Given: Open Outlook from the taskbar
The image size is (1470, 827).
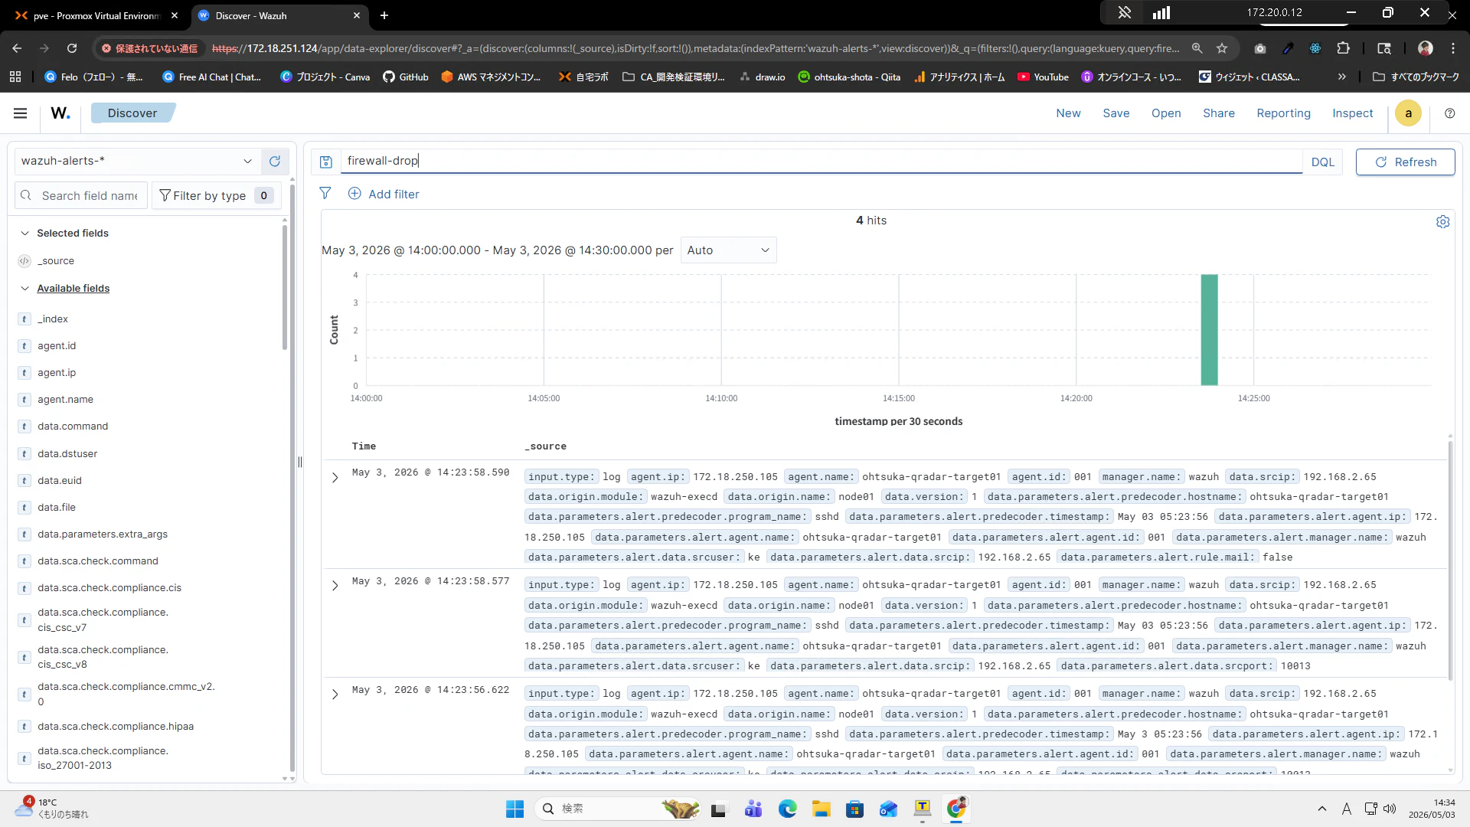Looking at the screenshot, I should click(888, 809).
